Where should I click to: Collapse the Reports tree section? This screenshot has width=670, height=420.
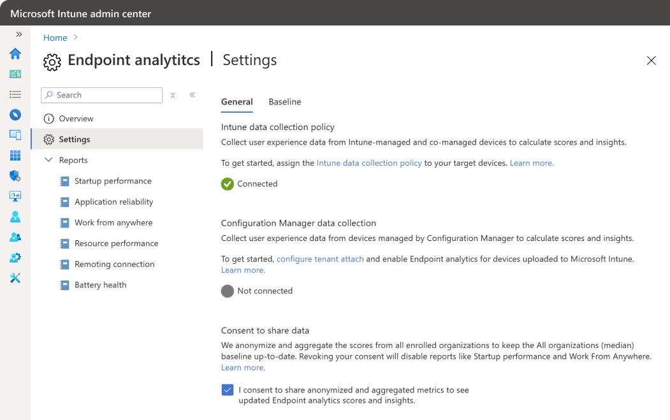49,160
